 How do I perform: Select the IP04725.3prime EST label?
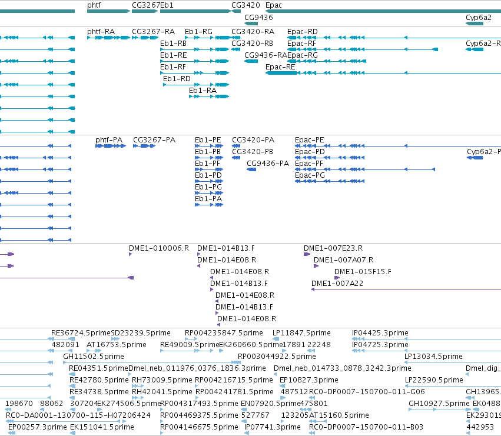click(x=380, y=345)
